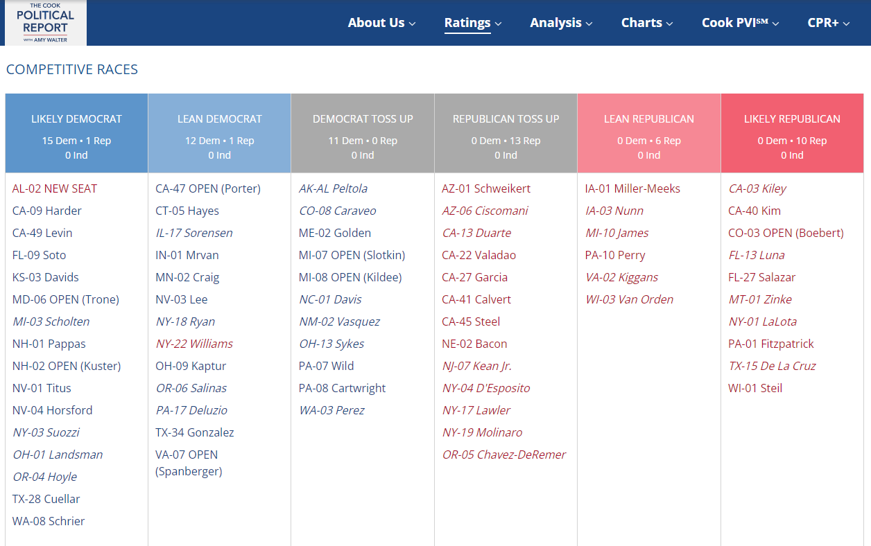
Task: Open the NV-04 Horsford race
Action: pyautogui.click(x=52, y=410)
